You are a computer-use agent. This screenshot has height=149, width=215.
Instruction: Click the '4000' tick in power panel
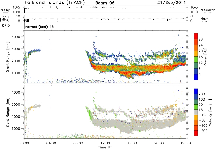pos(16,37)
